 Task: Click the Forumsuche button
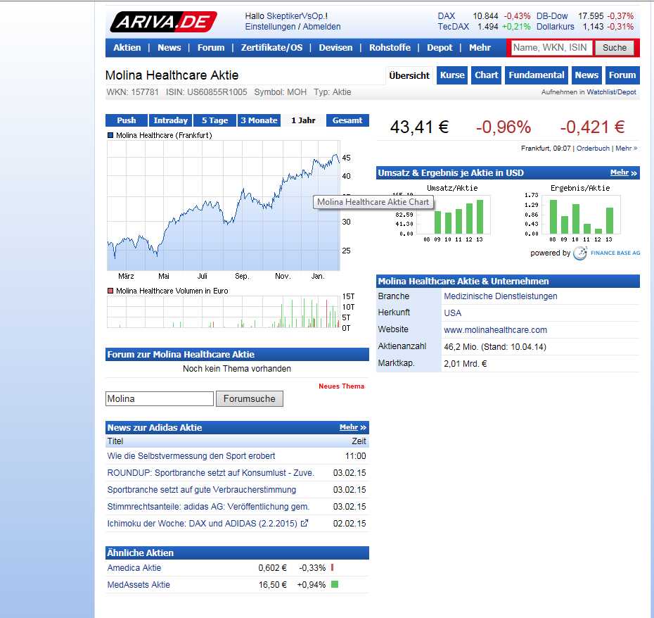250,399
